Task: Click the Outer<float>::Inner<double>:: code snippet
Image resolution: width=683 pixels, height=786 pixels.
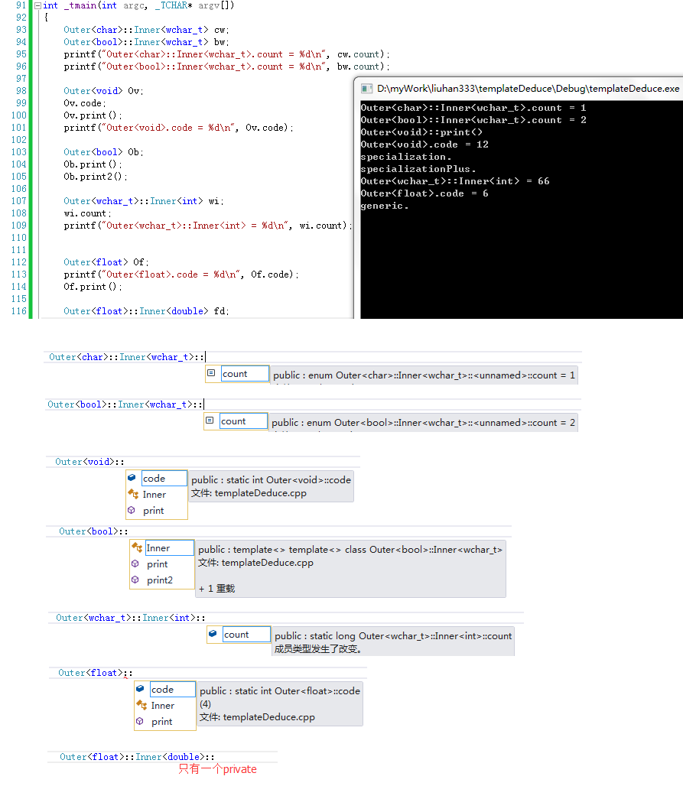Action: [137, 757]
